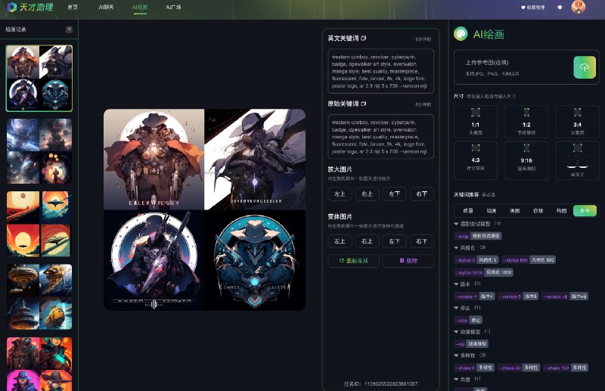
Task: Toggle the light/dark theme sun icon
Action: [x=560, y=8]
